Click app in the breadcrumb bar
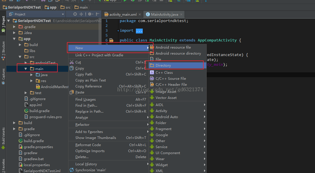Screen dimensions: 315x173 point(51,7)
